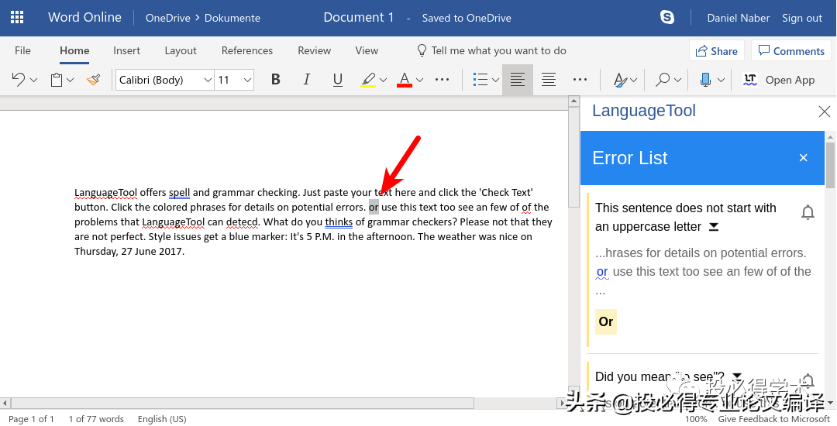Click the Paste clipboard icon
Image resolution: width=837 pixels, height=426 pixels.
(56, 80)
